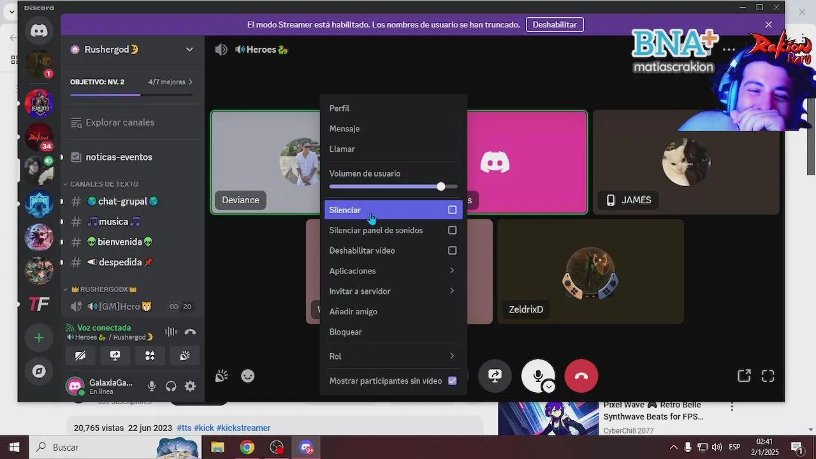Open the Invitar a servidor submenu
Image resolution: width=816 pixels, height=459 pixels.
click(x=392, y=291)
